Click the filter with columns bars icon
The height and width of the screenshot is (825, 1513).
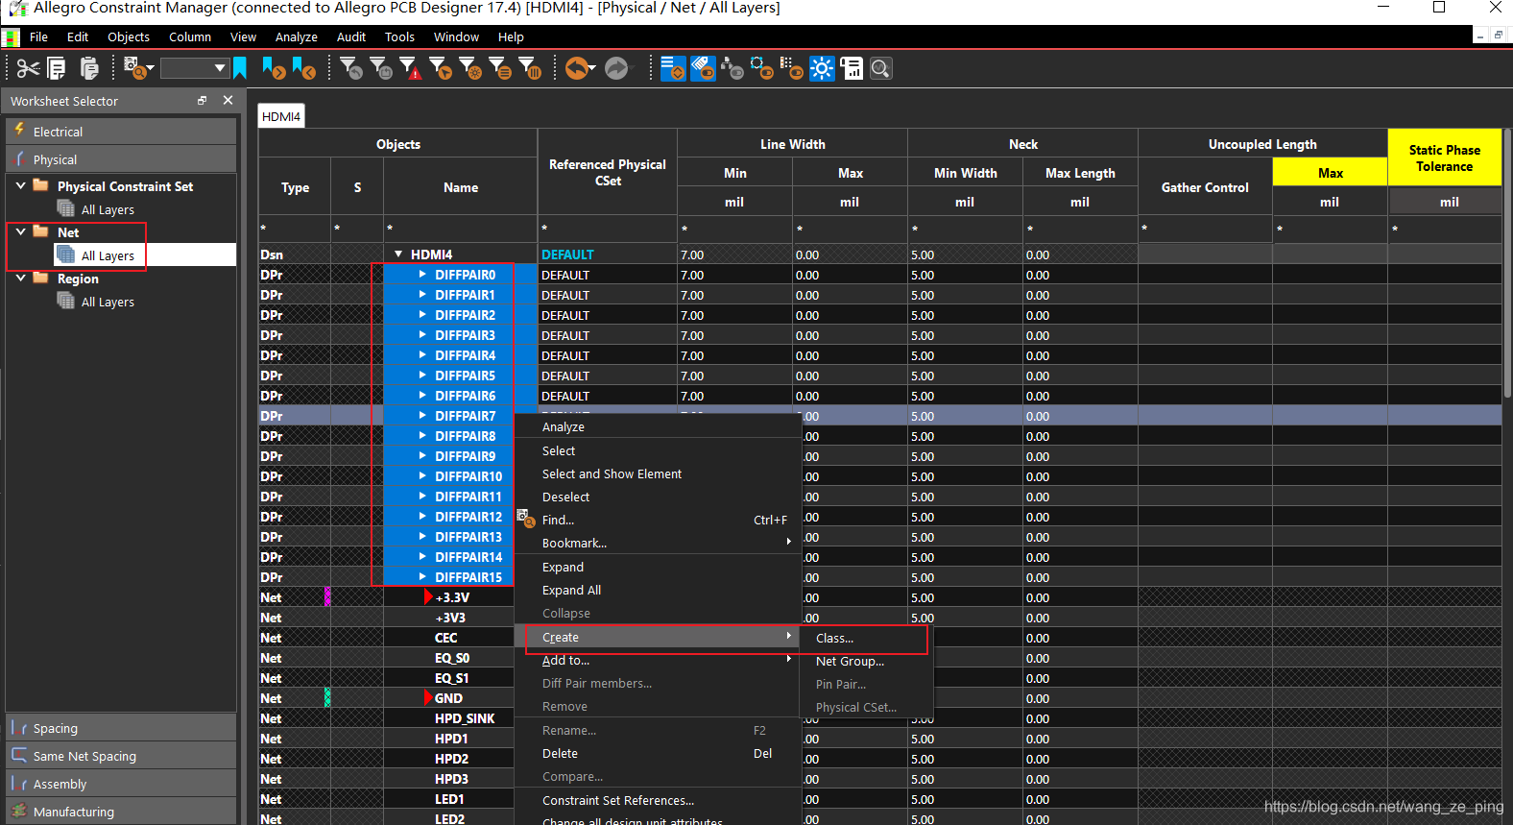tap(530, 69)
